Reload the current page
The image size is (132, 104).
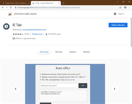pyautogui.click(x=11, y=8)
